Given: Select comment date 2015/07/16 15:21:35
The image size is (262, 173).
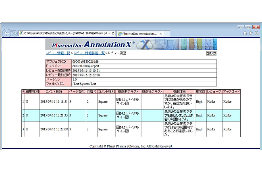Looking at the screenshot, I should [x=54, y=115].
